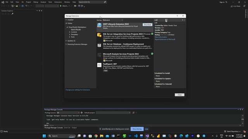Expand the Tools node under Marketplace
Screen dimensions: 248x139
point(70,37)
